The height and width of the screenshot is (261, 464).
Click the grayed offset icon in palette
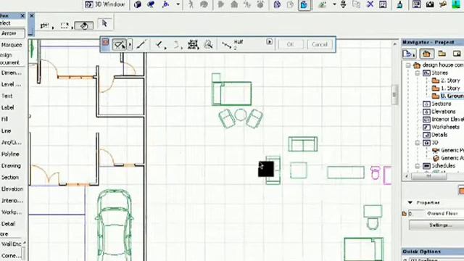pyautogui.click(x=177, y=45)
